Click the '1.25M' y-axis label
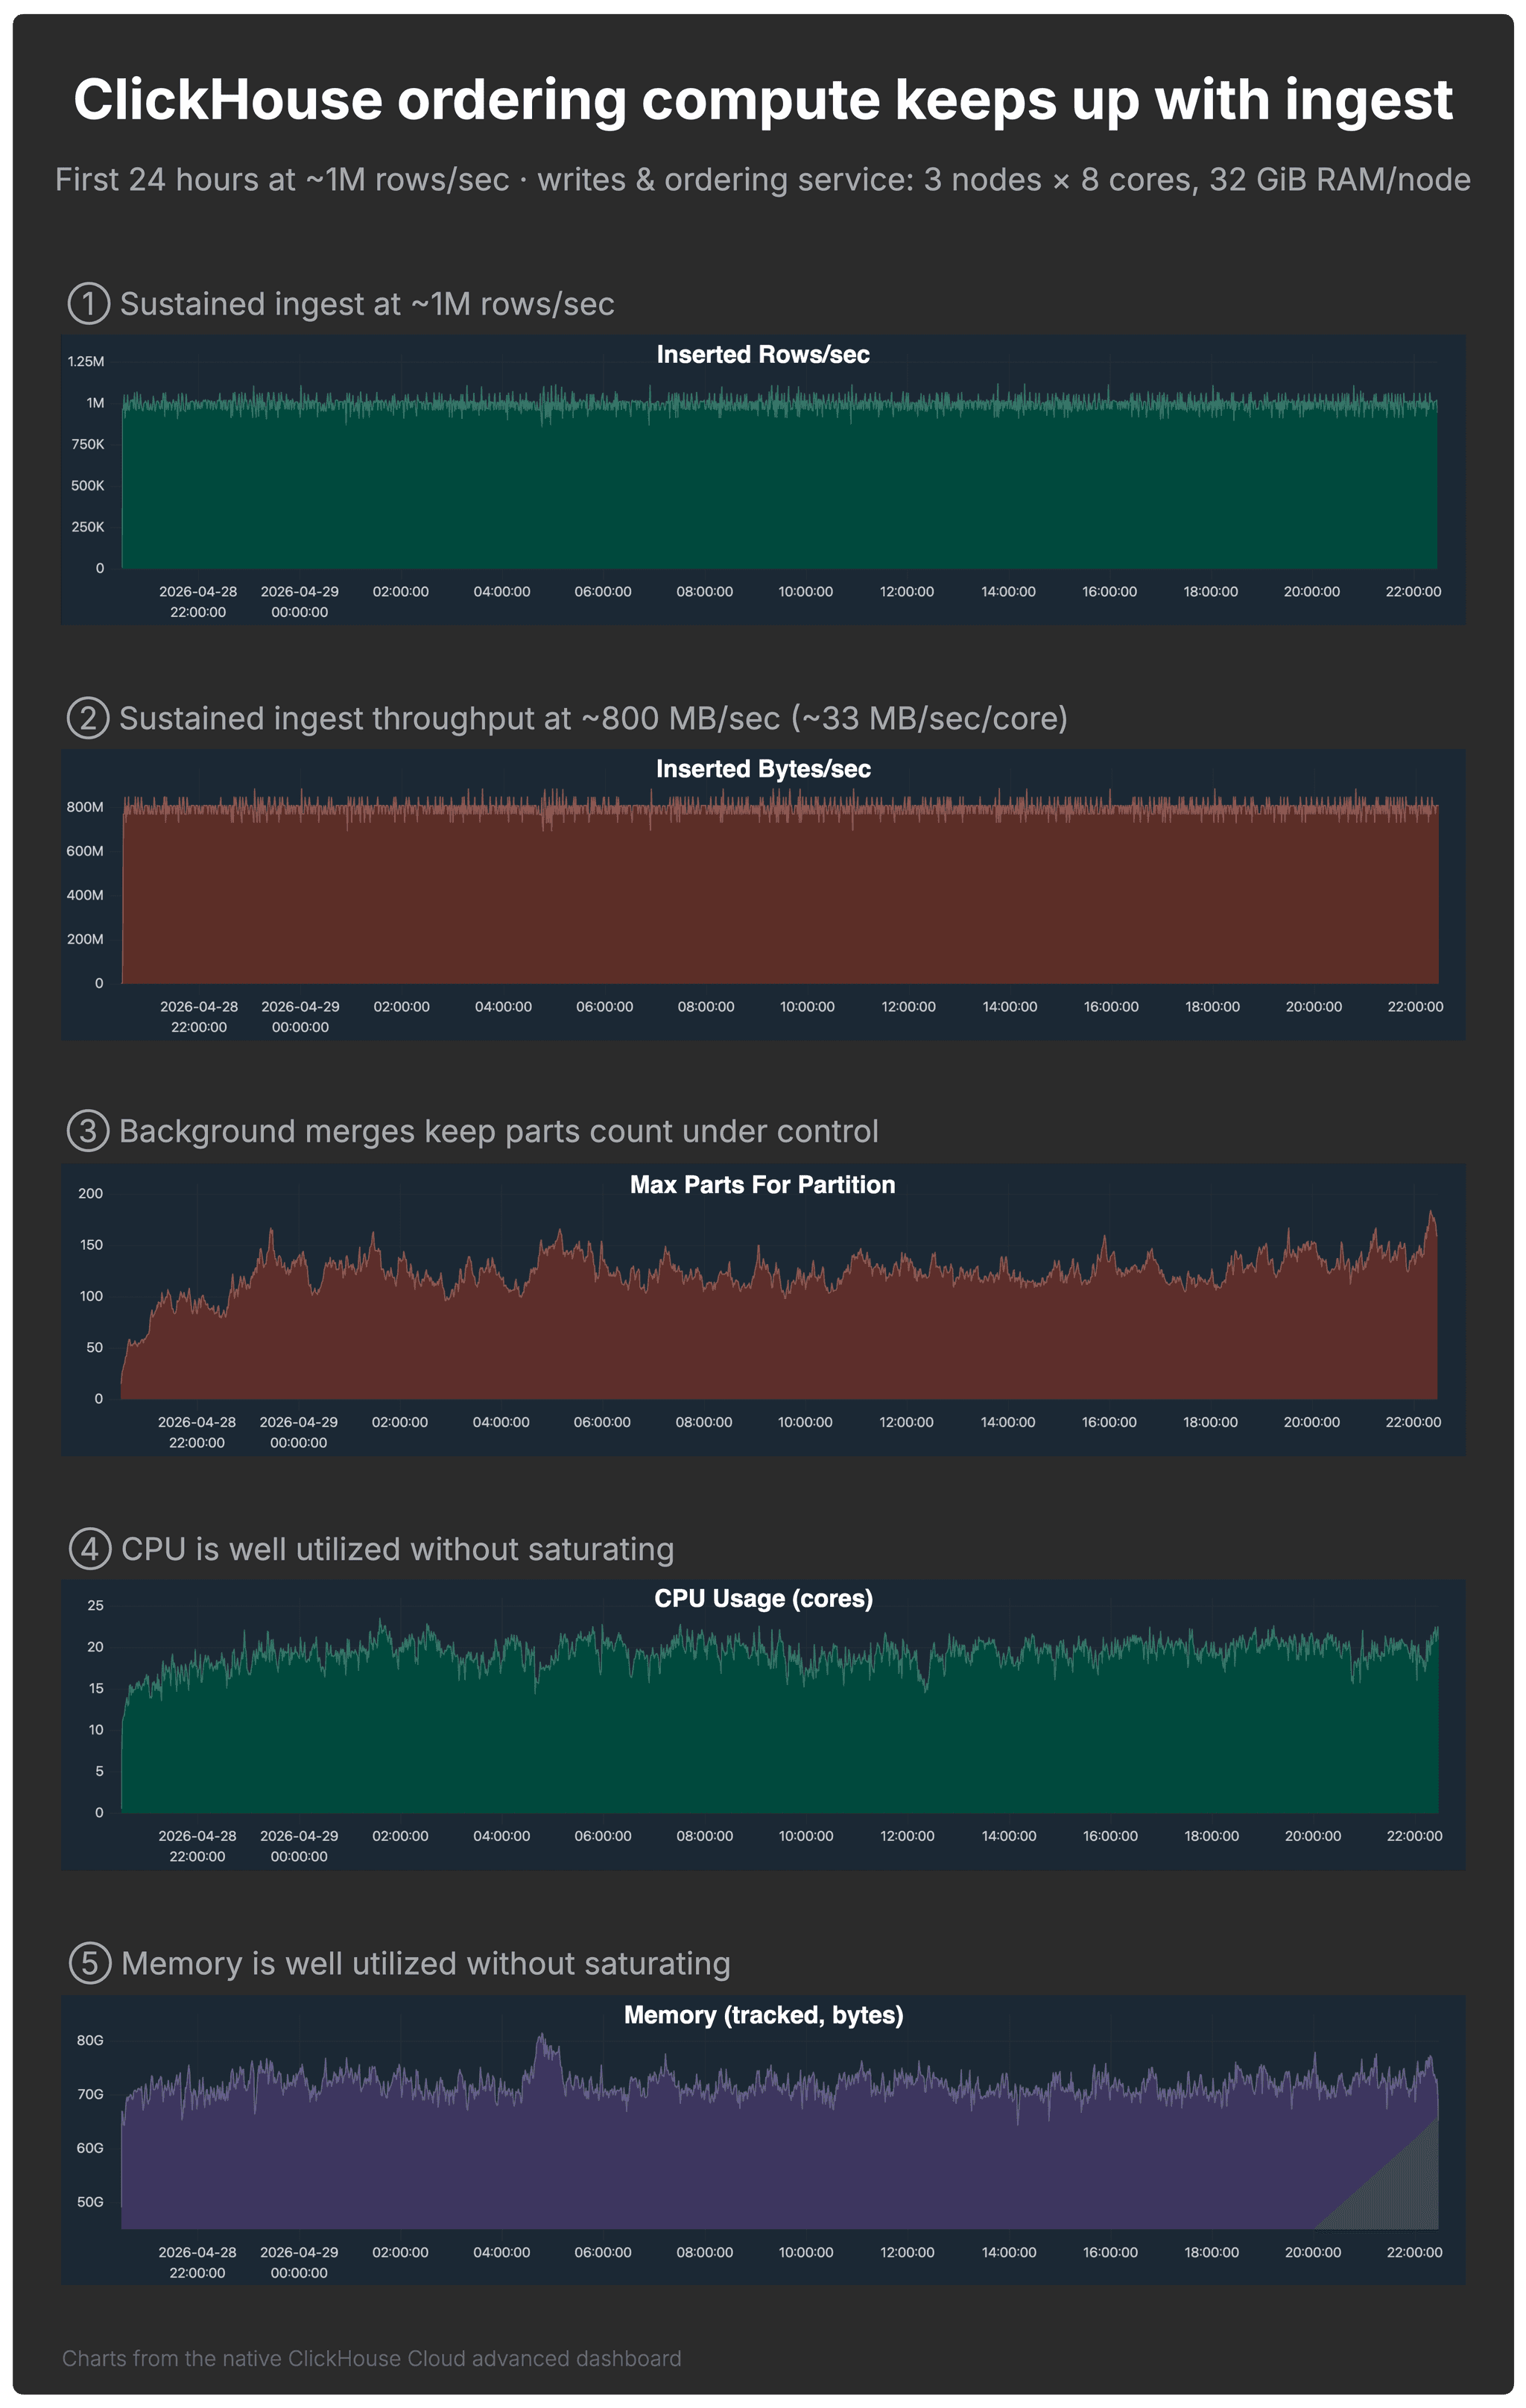Image resolution: width=1526 pixels, height=2408 pixels. pos(86,361)
